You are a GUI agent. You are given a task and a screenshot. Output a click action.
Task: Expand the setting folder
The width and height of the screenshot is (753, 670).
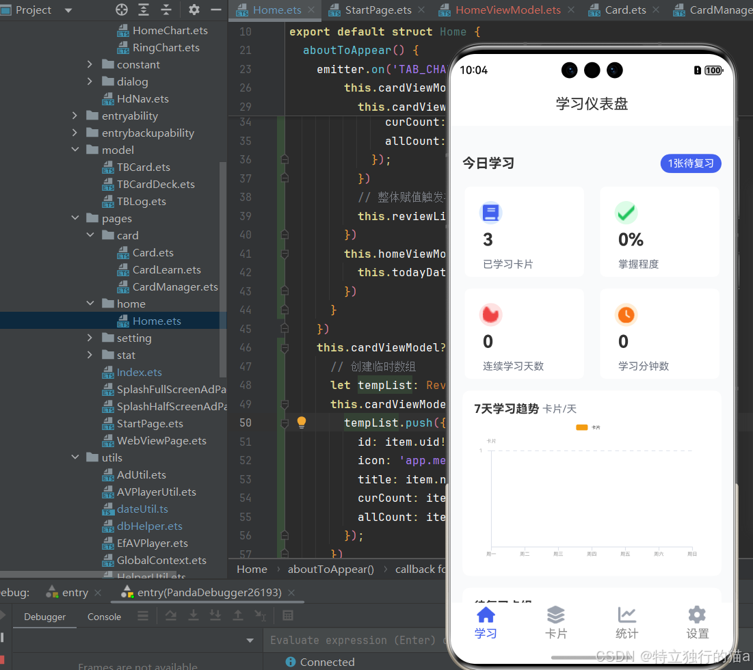coord(90,338)
